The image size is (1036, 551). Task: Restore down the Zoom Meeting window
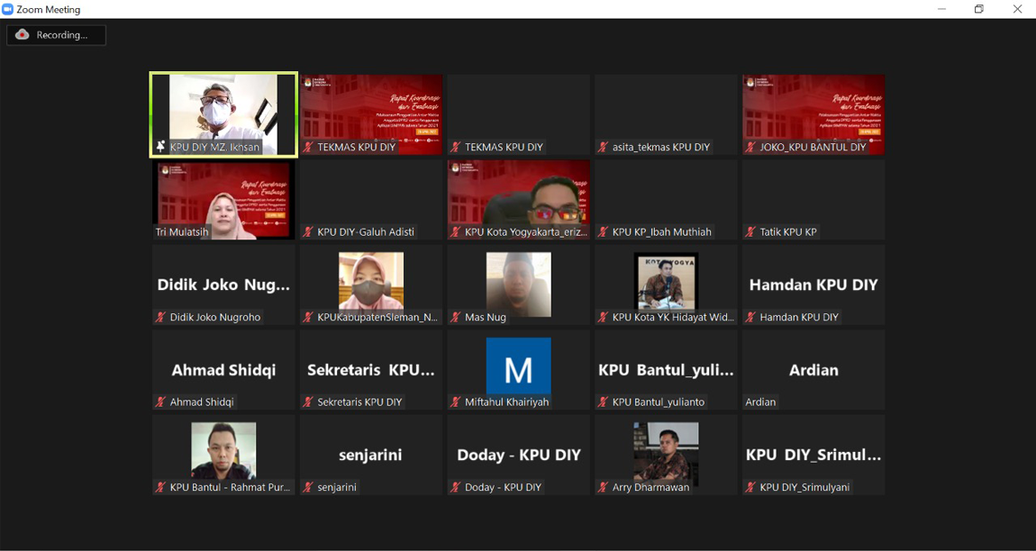[x=979, y=9]
